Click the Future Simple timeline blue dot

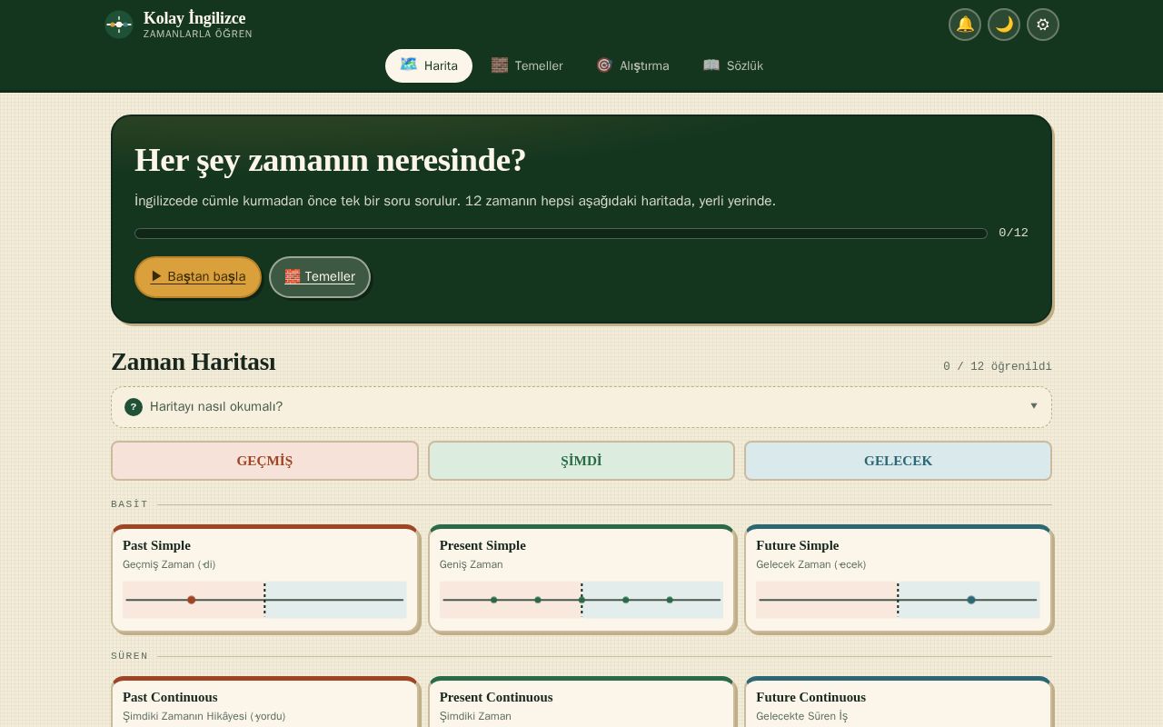tap(971, 600)
